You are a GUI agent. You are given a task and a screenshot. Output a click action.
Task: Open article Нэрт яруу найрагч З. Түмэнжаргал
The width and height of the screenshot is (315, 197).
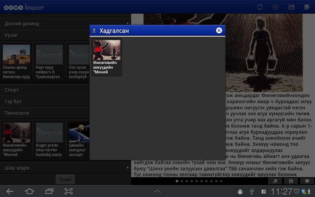49,62
